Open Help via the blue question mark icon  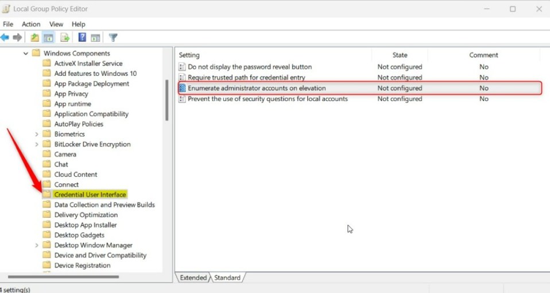82,37
